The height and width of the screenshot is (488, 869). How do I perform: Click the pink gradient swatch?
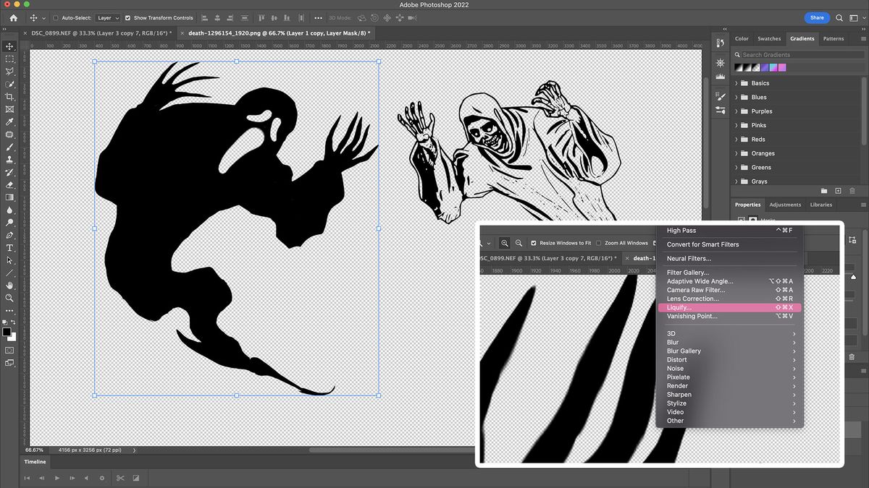coord(782,67)
